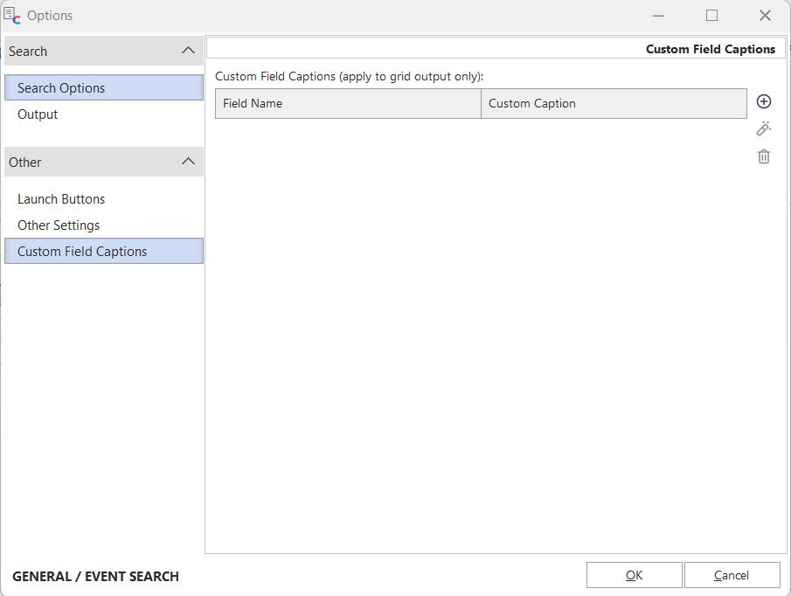Collapse the Search section using its chevron
Viewport: 791px width, 596px height.
188,51
